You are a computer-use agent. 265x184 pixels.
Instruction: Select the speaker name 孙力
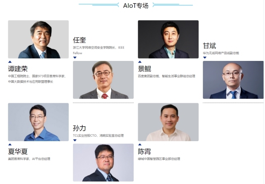pyautogui.click(x=80, y=128)
